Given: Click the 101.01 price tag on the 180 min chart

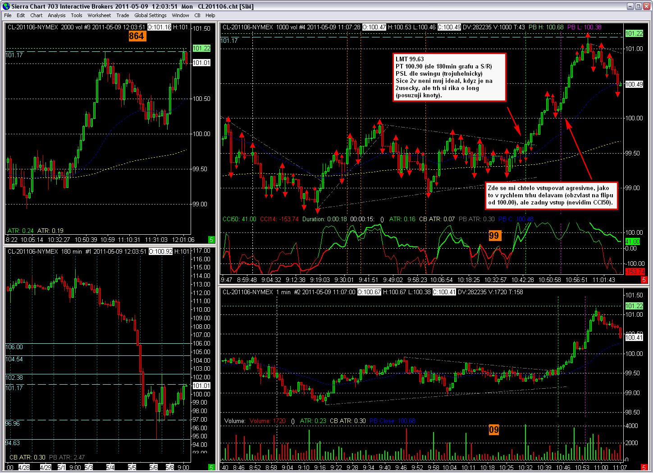Looking at the screenshot, I should (x=201, y=386).
